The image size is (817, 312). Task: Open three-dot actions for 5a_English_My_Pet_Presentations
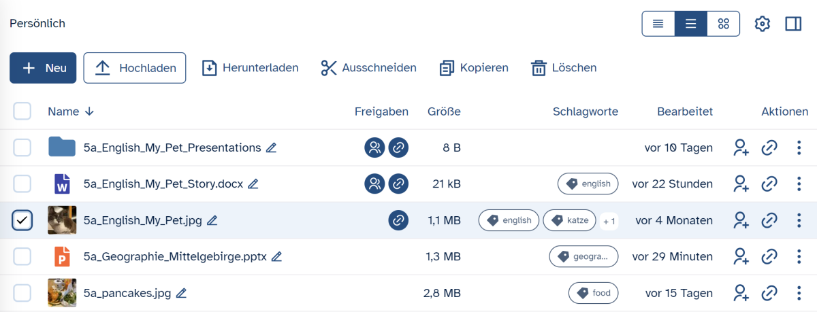click(799, 148)
